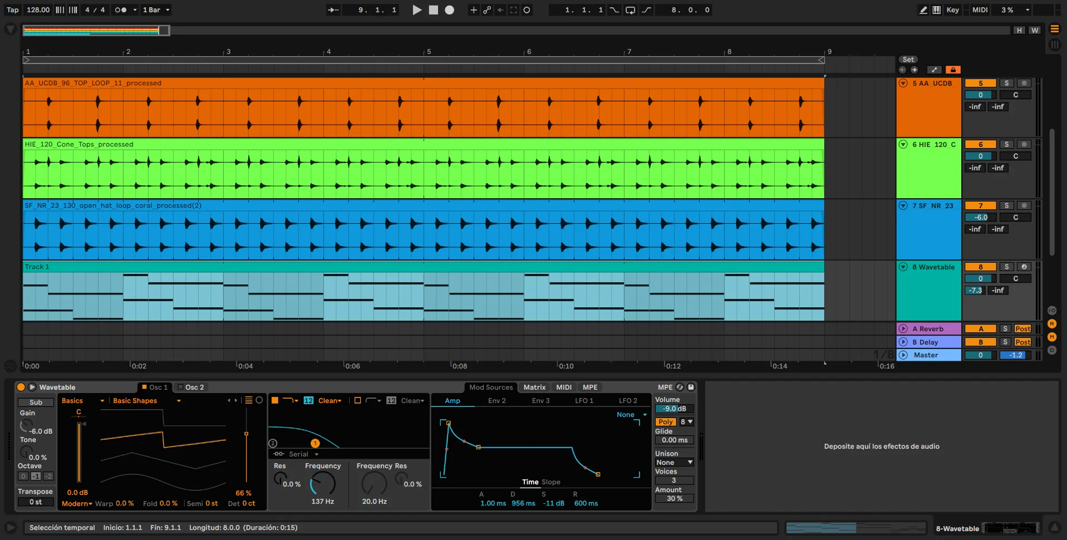Image resolution: width=1067 pixels, height=540 pixels.
Task: Click the Tap tempo button
Action: 12,10
